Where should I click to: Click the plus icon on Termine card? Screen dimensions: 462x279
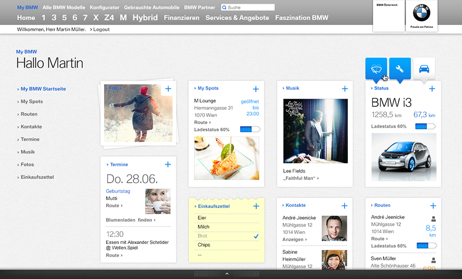click(168, 164)
